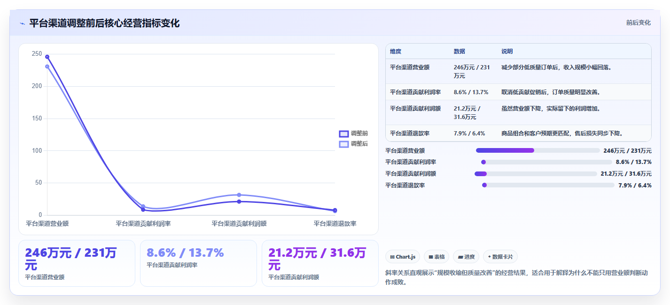Click the 调整前 legend color box
Viewport: 670px width, 305px height.
pyautogui.click(x=343, y=134)
